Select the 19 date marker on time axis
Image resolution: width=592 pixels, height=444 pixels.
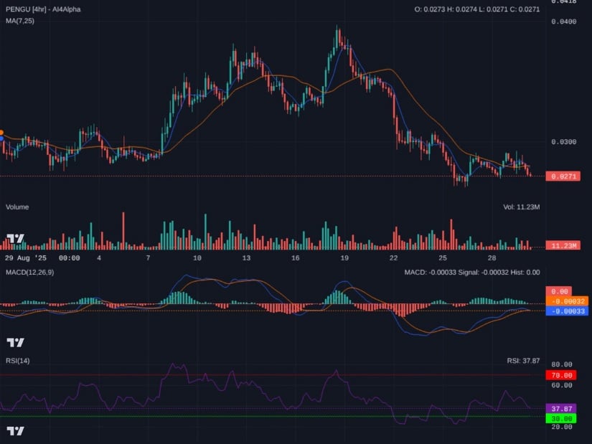344,258
